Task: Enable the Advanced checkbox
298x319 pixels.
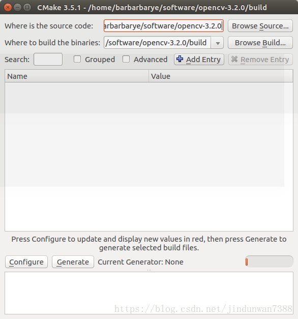Action: point(126,59)
